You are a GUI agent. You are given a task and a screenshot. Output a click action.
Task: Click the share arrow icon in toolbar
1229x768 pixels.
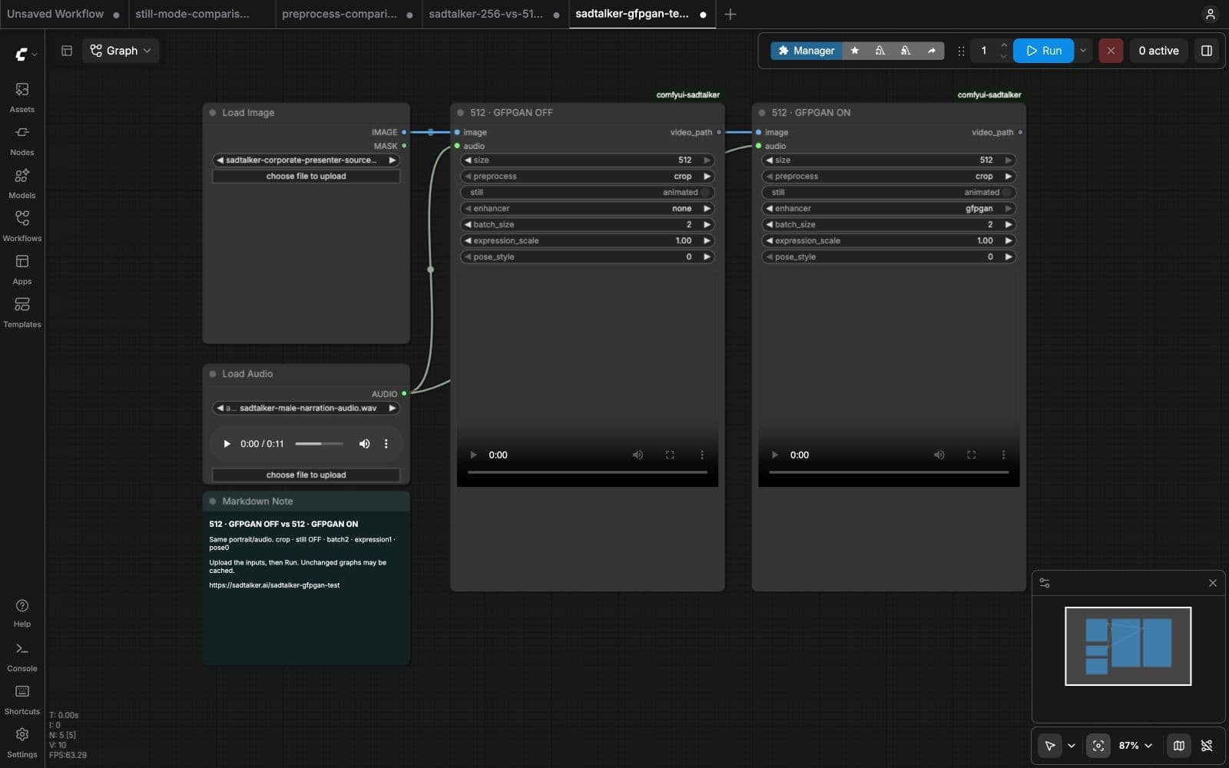931,51
